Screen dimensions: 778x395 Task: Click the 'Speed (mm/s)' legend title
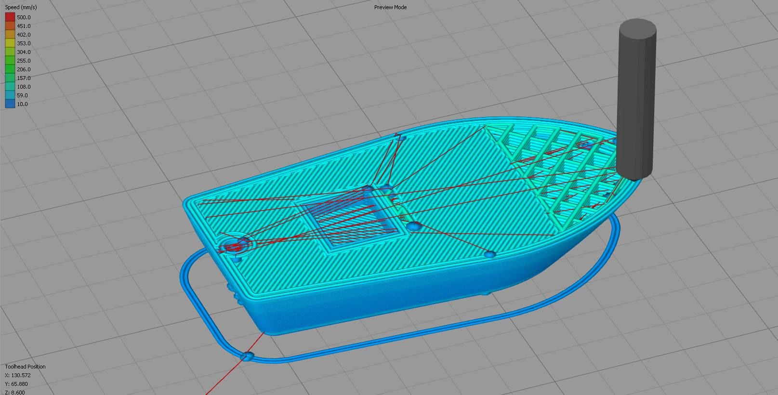pos(21,8)
